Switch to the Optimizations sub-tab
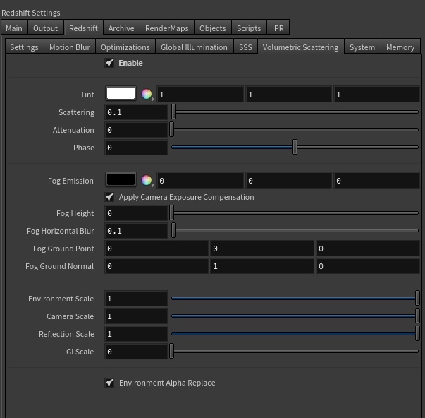The width and height of the screenshot is (425, 418). tap(125, 47)
